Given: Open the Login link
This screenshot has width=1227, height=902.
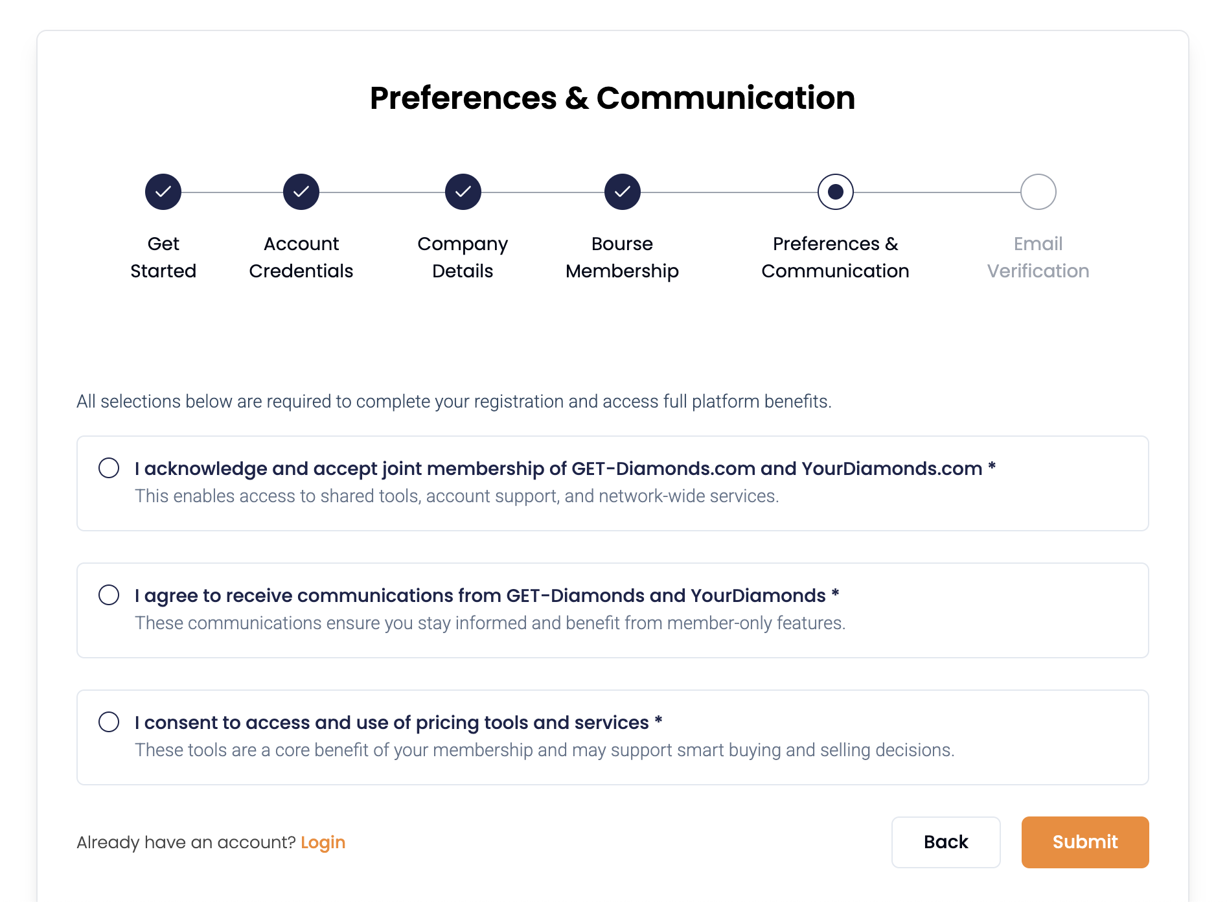Looking at the screenshot, I should pyautogui.click(x=323, y=842).
